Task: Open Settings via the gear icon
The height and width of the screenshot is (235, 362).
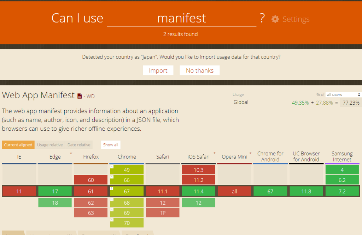Action: [x=275, y=19]
